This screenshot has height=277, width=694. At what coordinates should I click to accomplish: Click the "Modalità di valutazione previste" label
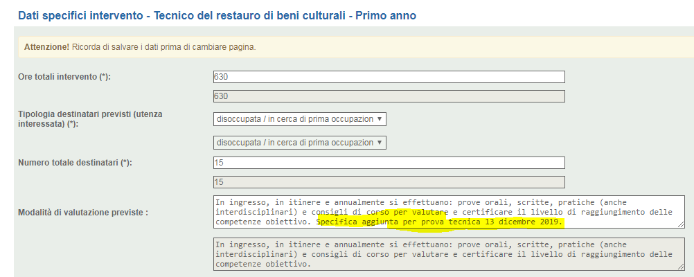click(x=83, y=213)
